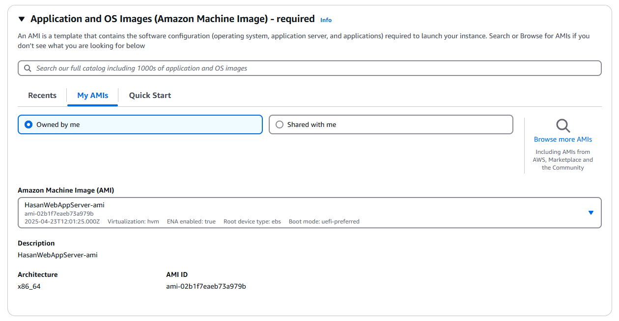The height and width of the screenshot is (321, 619).
Task: Open the Info link beside the section title
Action: coord(326,20)
